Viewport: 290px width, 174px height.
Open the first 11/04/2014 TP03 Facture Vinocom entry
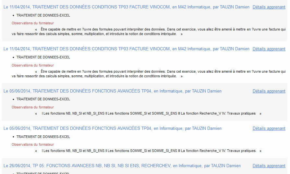point(127,7)
